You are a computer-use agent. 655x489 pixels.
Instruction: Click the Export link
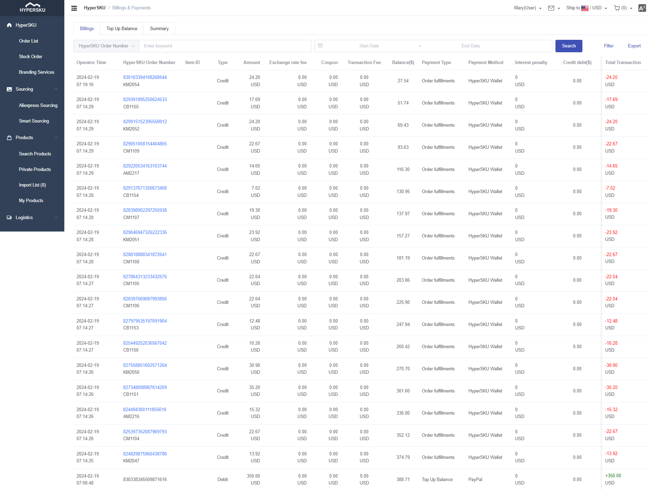tap(634, 46)
